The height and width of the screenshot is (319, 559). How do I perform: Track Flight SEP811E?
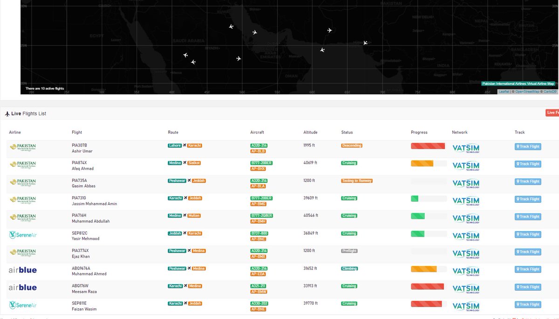click(528, 305)
